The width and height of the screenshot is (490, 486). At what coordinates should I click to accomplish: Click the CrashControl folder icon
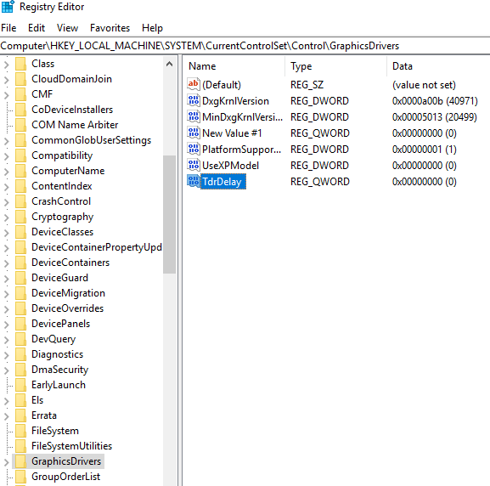click(x=21, y=201)
